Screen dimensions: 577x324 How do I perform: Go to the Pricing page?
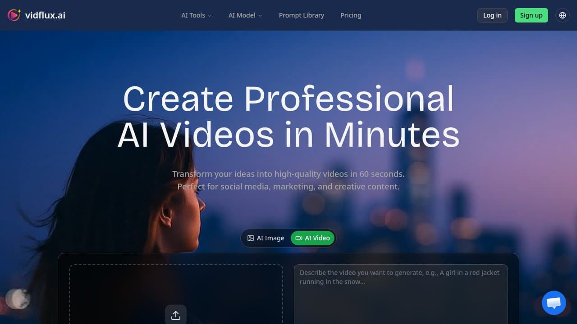pyautogui.click(x=351, y=15)
